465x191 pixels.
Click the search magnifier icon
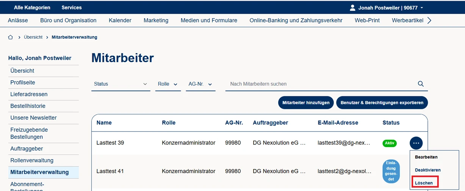(x=420, y=84)
